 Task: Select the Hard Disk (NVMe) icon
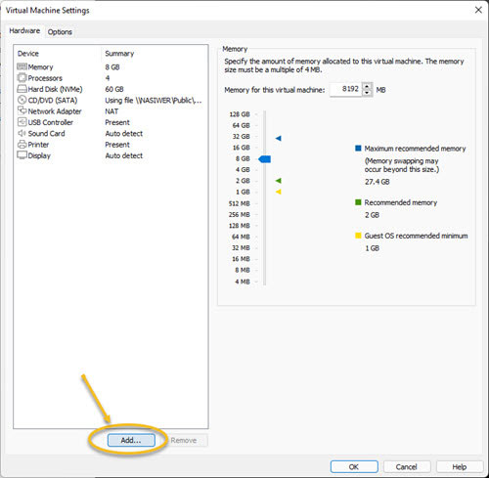[22, 89]
